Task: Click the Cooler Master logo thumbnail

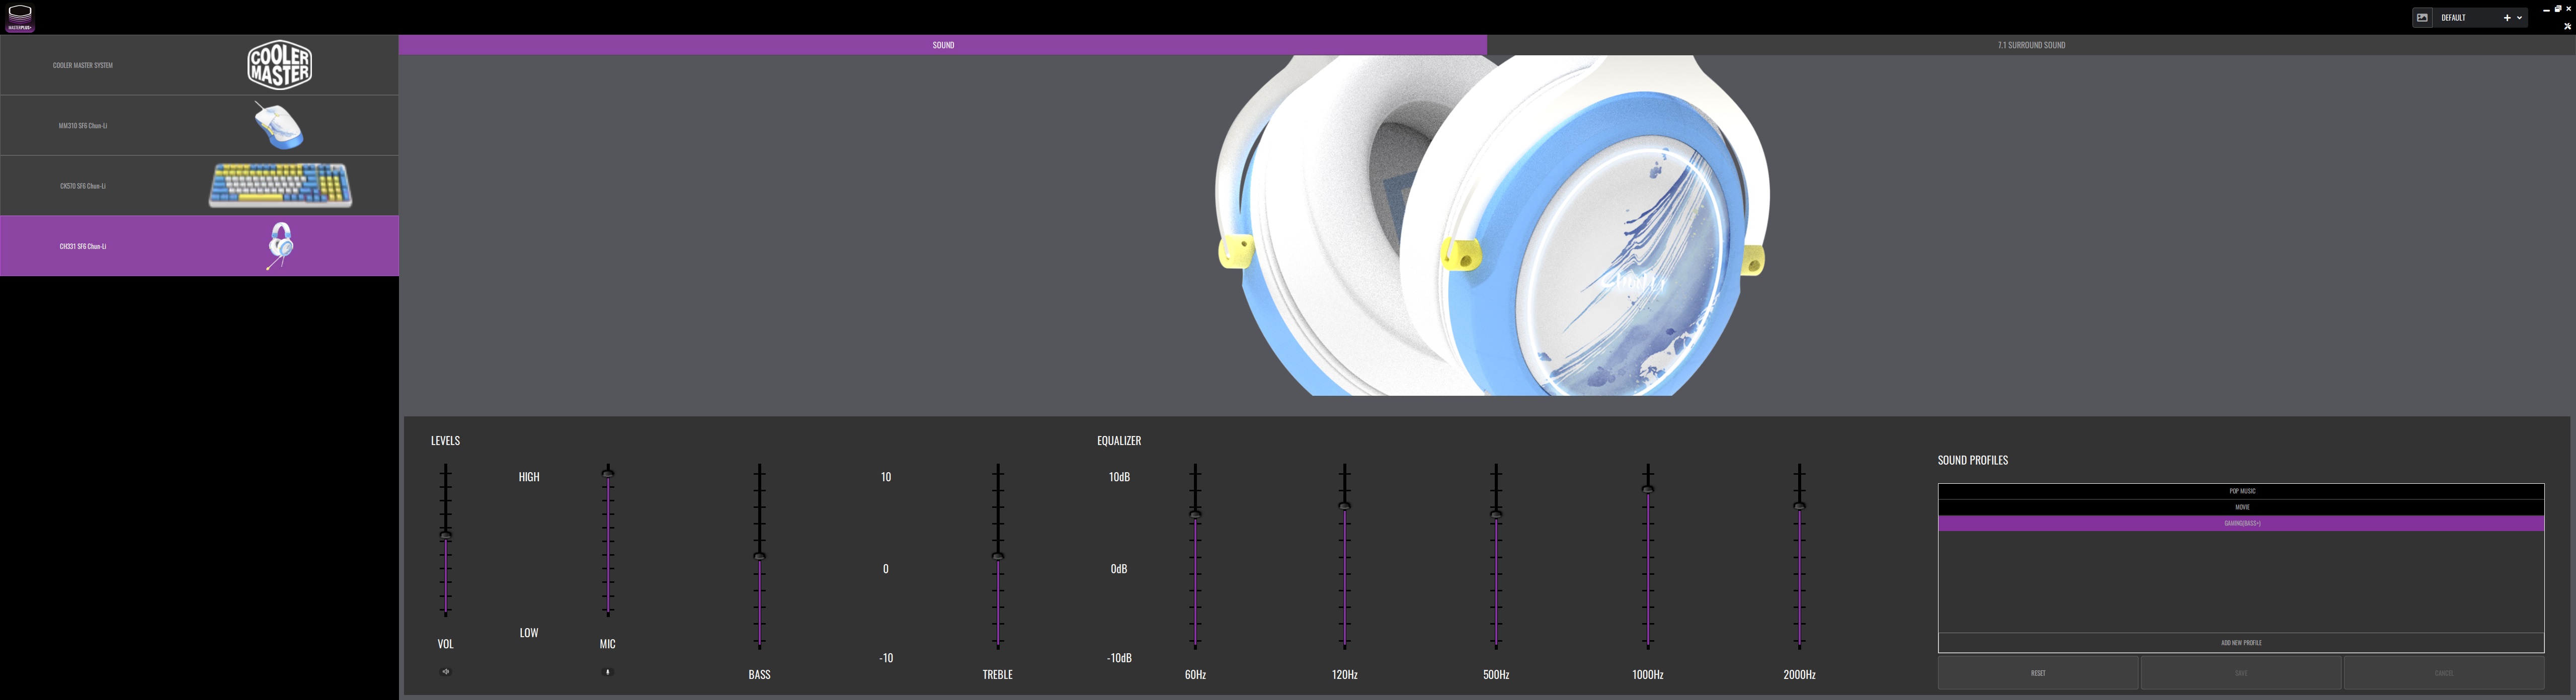Action: tap(280, 65)
